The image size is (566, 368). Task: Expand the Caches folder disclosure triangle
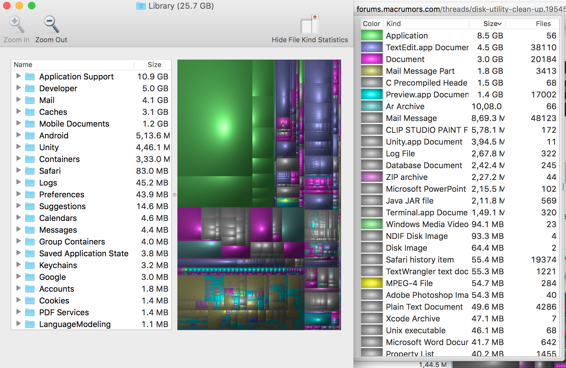click(18, 111)
